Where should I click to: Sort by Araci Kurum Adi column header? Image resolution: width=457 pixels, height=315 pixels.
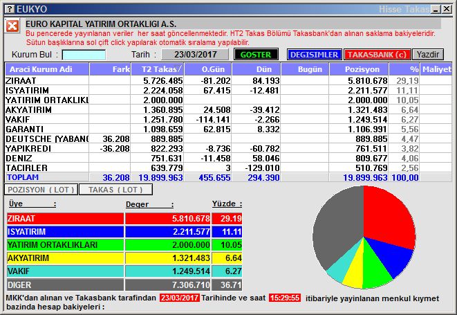(x=47, y=69)
